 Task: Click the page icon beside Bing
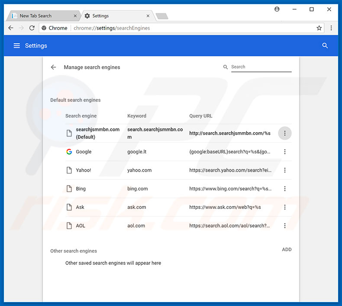pyautogui.click(x=69, y=189)
